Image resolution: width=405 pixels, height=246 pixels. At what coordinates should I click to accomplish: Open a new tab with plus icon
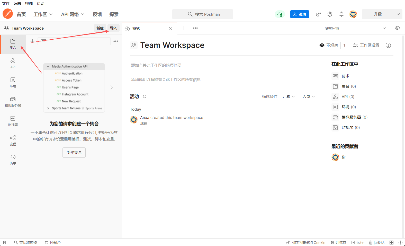184,28
